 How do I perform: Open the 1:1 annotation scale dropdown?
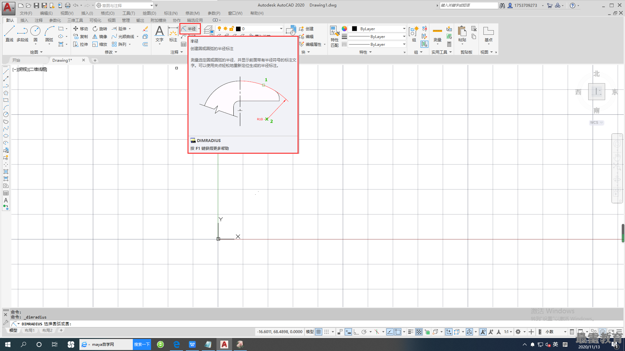click(508, 331)
